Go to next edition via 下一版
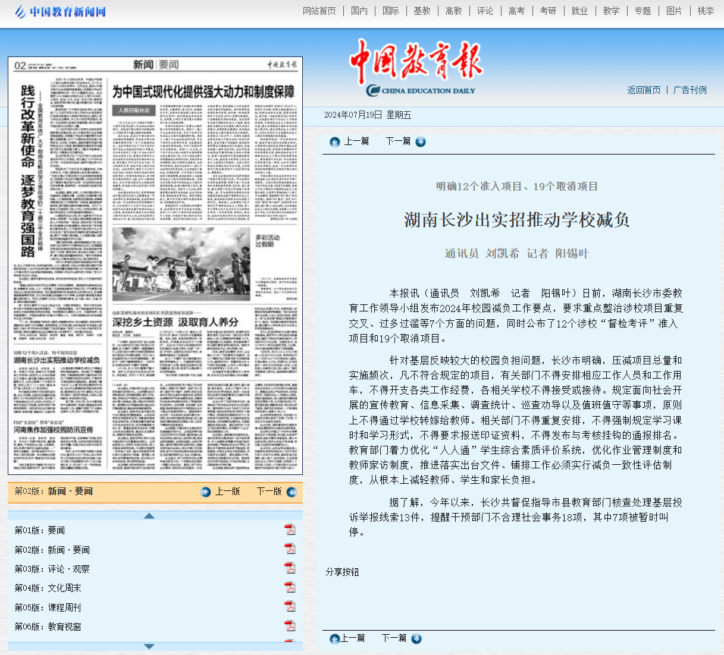 (x=269, y=492)
